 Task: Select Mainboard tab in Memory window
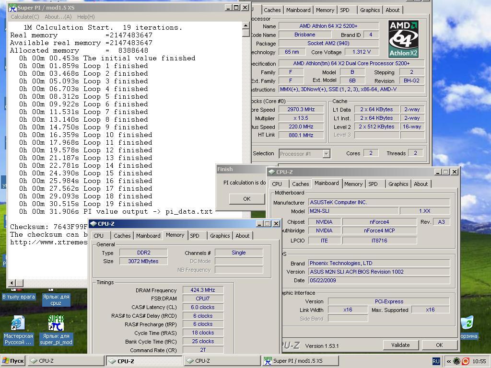tap(148, 236)
